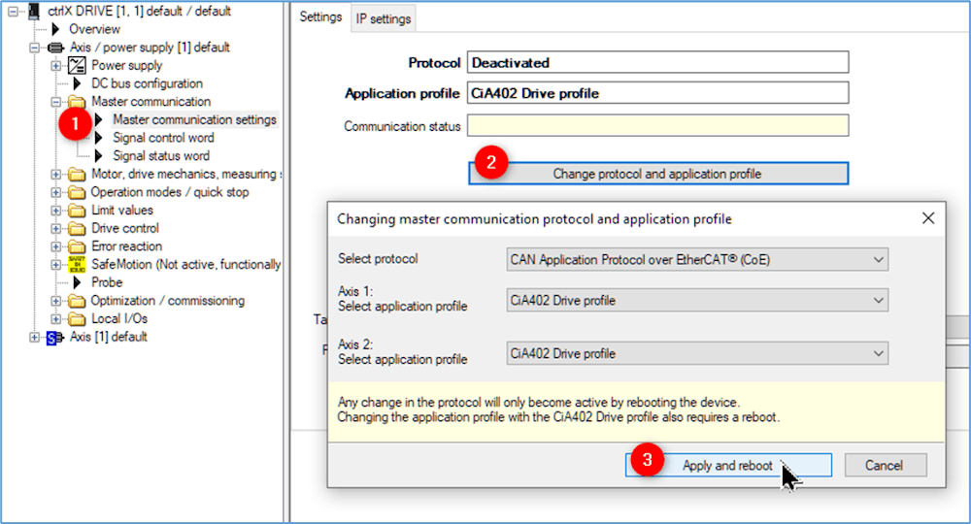971x524 pixels.
Task: Click Cancel in the protocol dialog
Action: [885, 466]
